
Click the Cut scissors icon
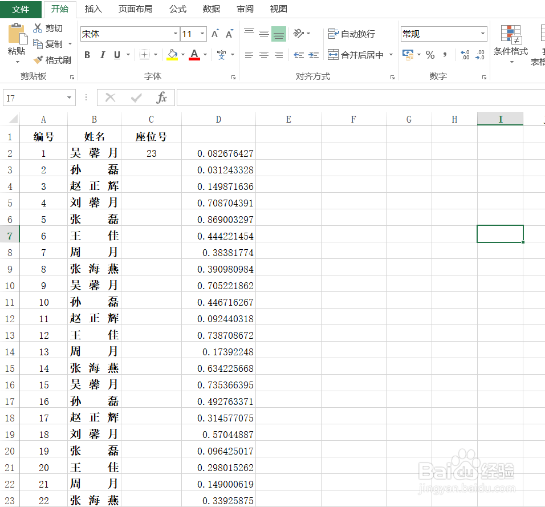click(x=38, y=28)
